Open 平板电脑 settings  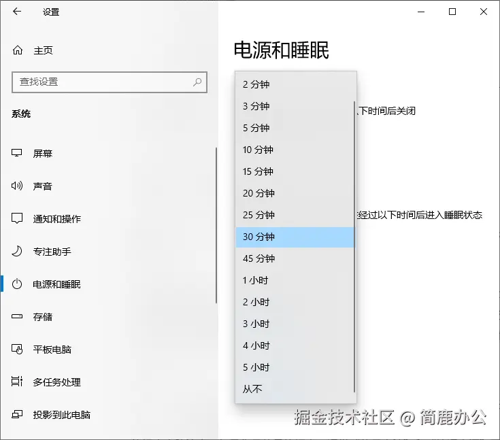point(108,350)
